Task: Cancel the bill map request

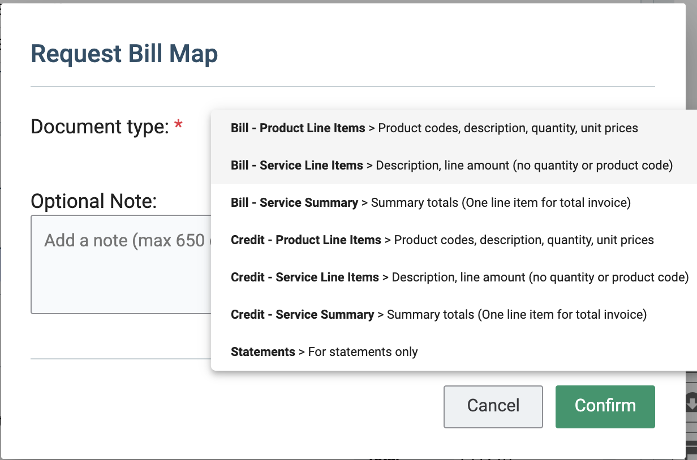Action: [493, 406]
